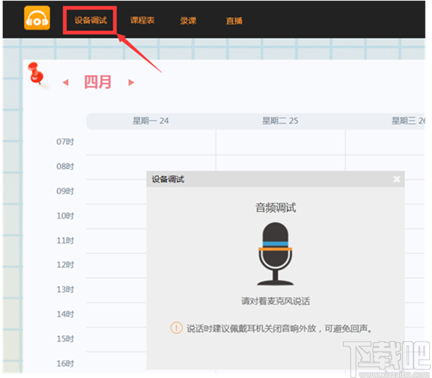Click the 请对着麦克风说话 prompt text
The width and height of the screenshot is (432, 378).
click(275, 301)
